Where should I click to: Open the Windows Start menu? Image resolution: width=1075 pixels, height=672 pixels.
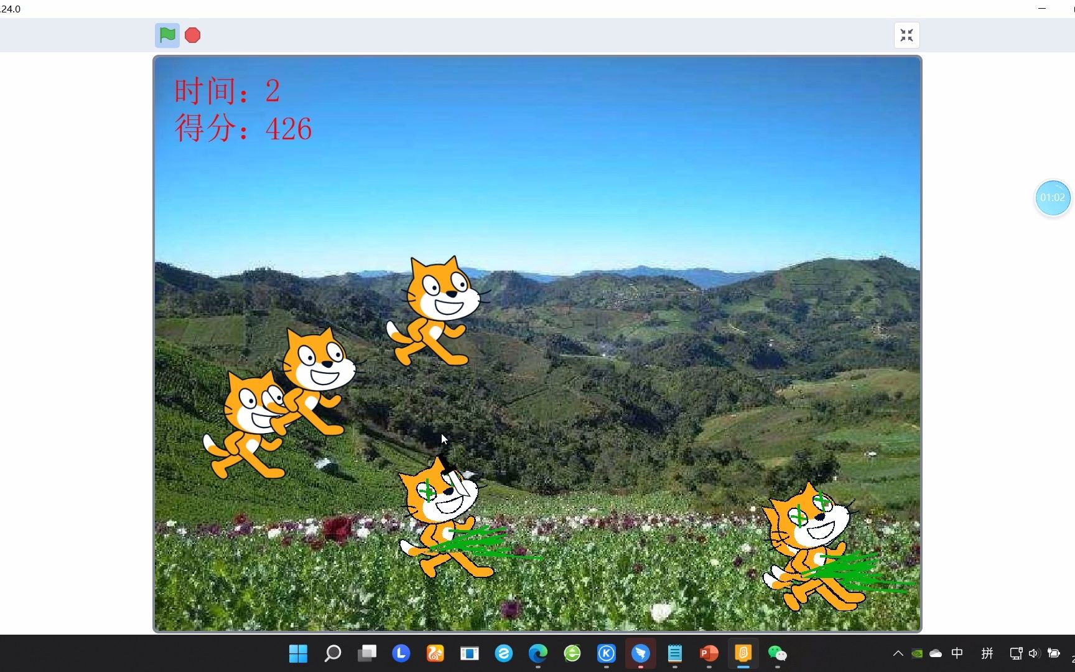[299, 653]
